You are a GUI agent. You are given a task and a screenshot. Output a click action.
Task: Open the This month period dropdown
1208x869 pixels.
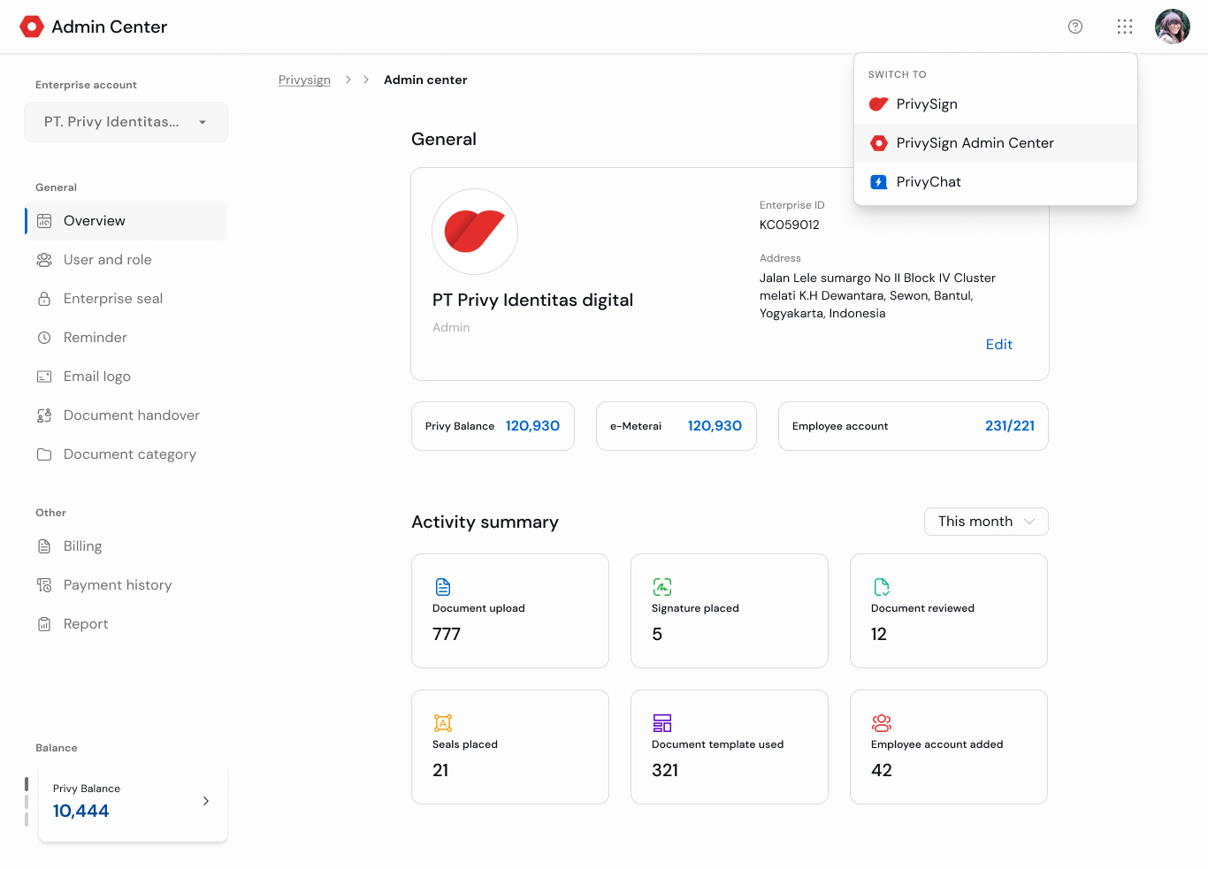point(986,522)
